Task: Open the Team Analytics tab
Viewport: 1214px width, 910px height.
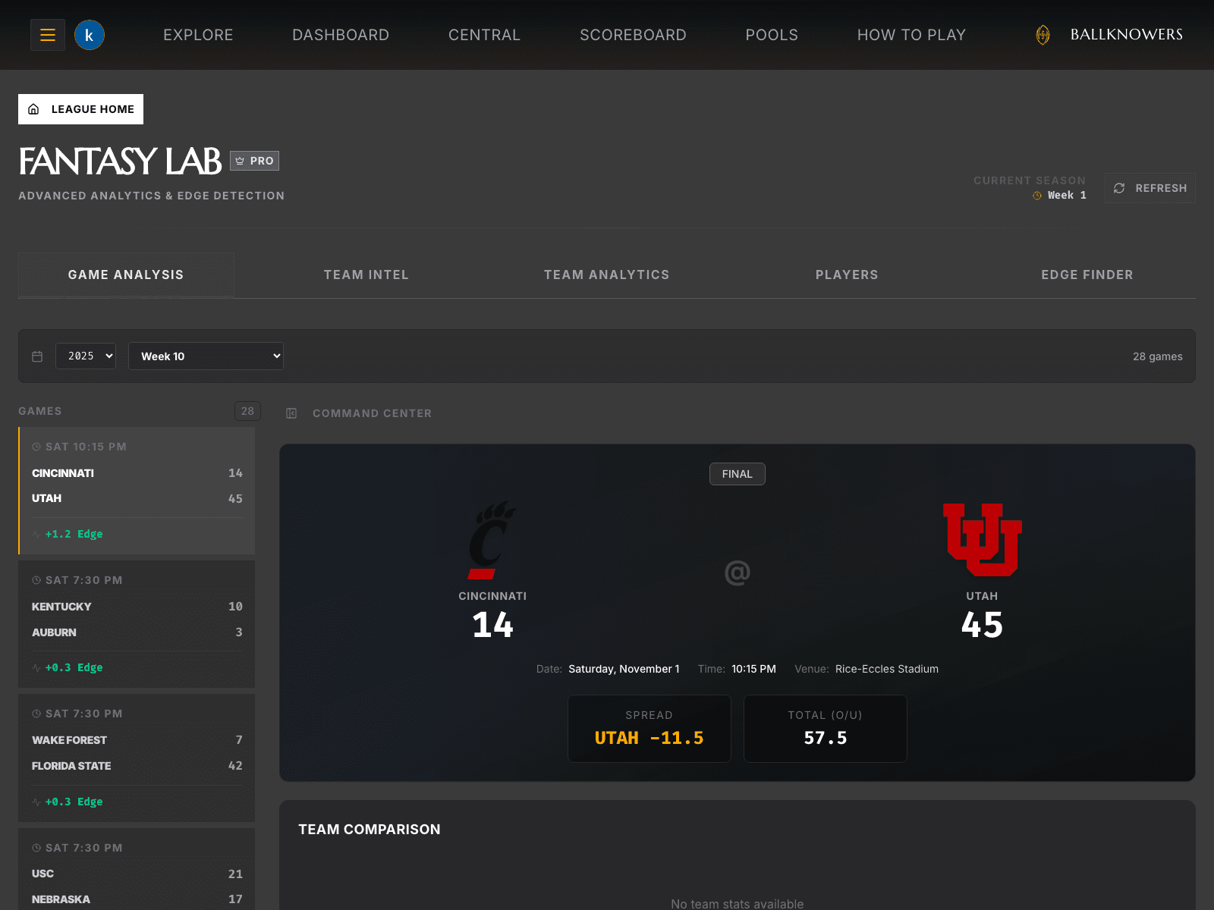Action: click(607, 275)
